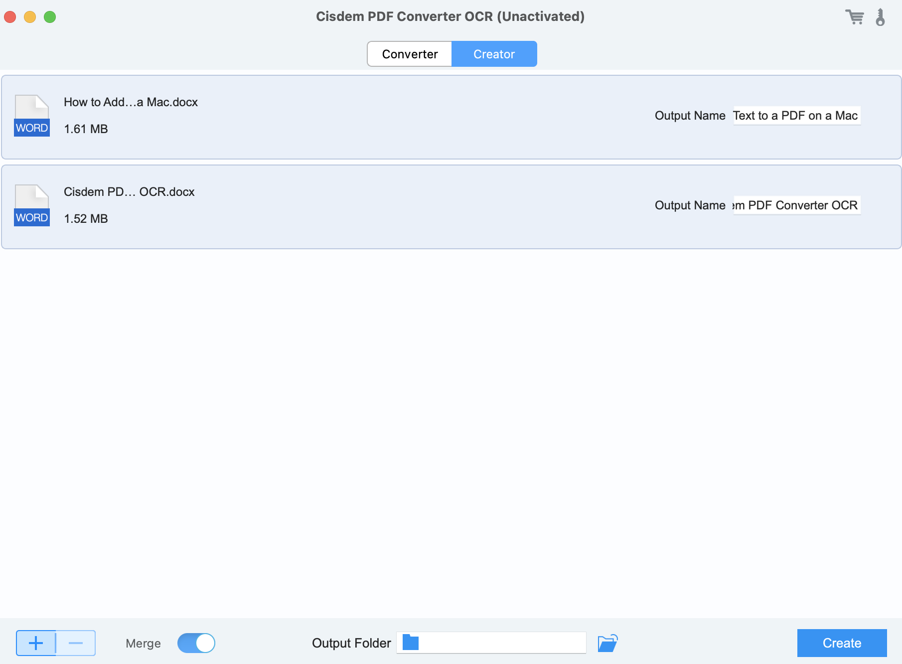This screenshot has width=902, height=664.
Task: Switch to the Converter tab
Action: coord(410,54)
